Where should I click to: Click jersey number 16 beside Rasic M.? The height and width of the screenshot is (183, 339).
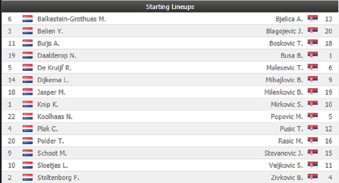tap(328, 141)
